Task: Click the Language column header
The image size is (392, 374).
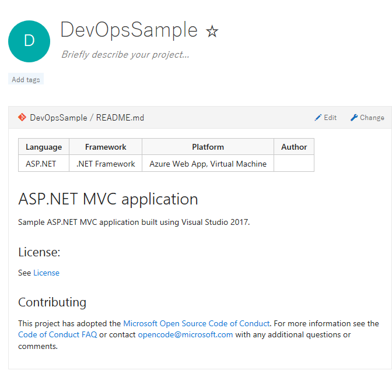Action: [44, 147]
